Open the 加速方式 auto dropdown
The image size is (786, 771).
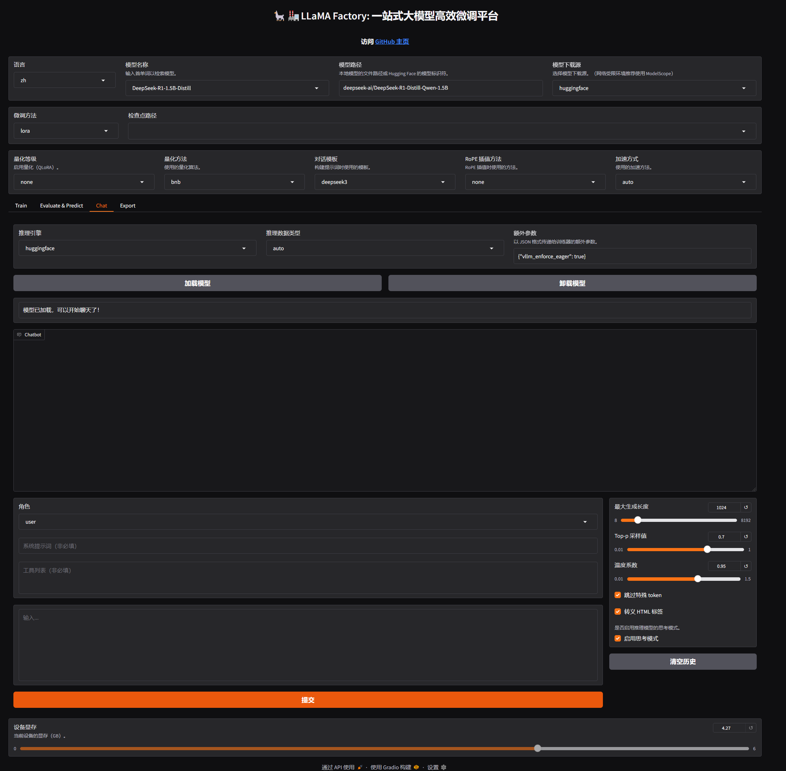685,182
